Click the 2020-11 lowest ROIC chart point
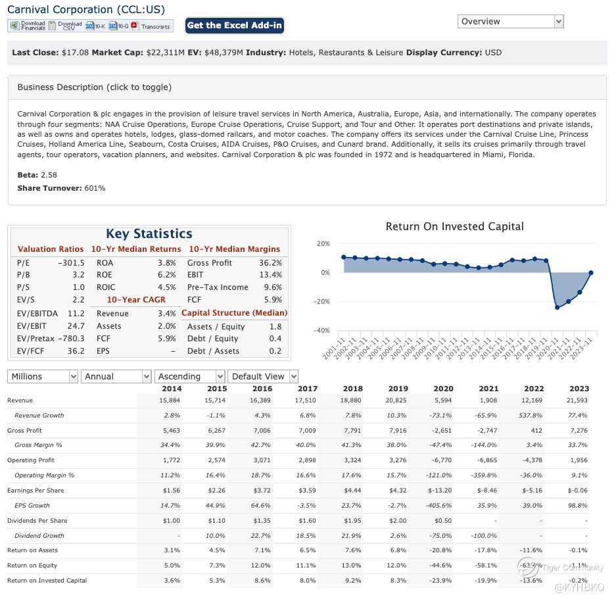This screenshot has height=601, width=616. (557, 307)
